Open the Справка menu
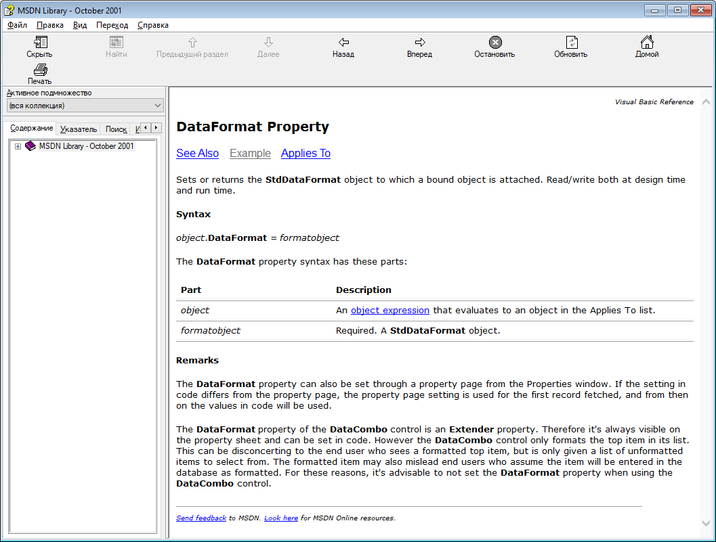Screen dimensions: 716x542 (153, 25)
